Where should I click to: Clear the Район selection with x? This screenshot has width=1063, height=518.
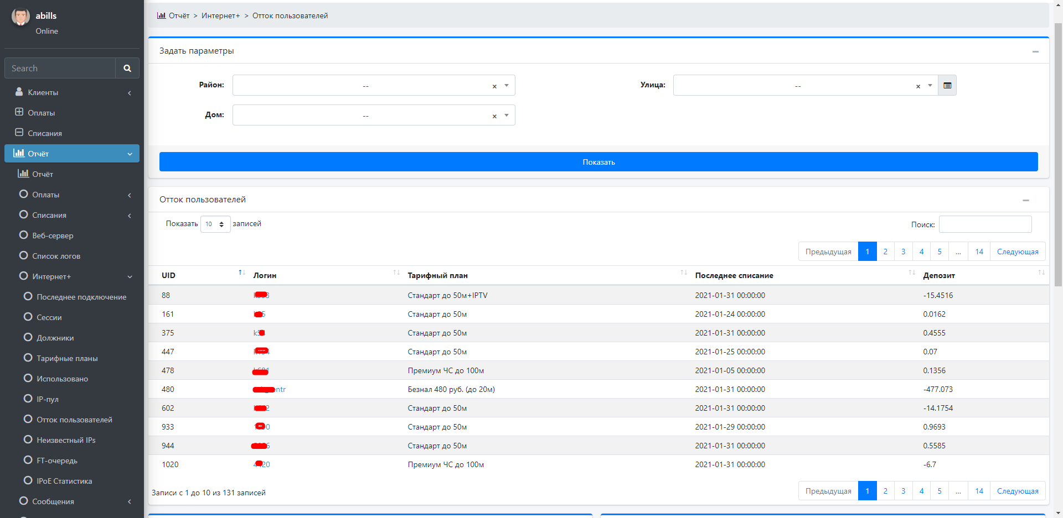pos(494,86)
